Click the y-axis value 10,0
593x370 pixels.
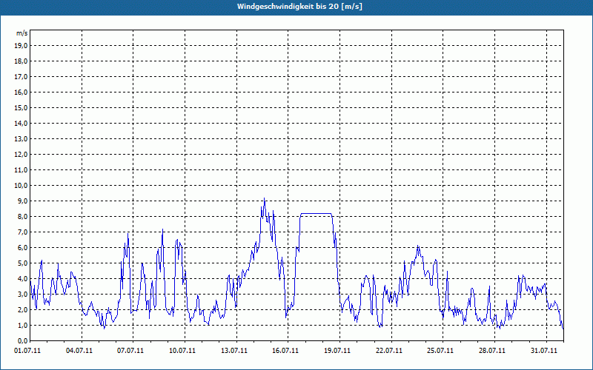(21, 186)
